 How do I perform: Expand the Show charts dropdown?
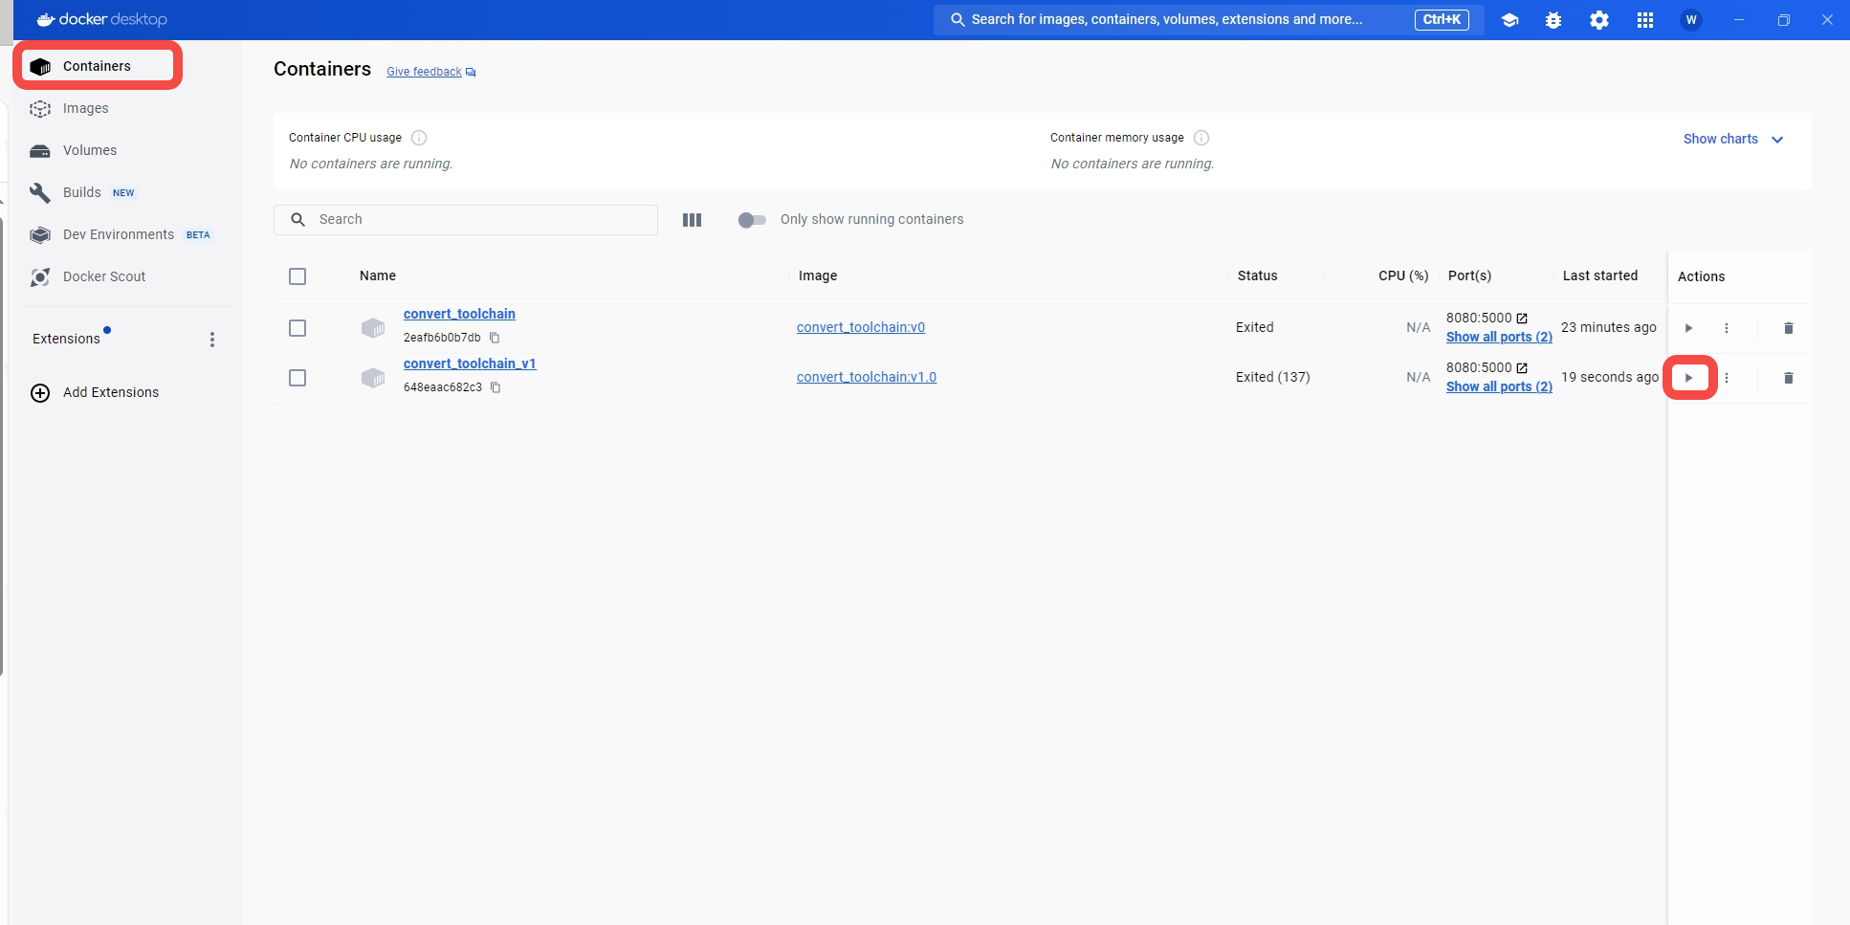pos(1733,139)
